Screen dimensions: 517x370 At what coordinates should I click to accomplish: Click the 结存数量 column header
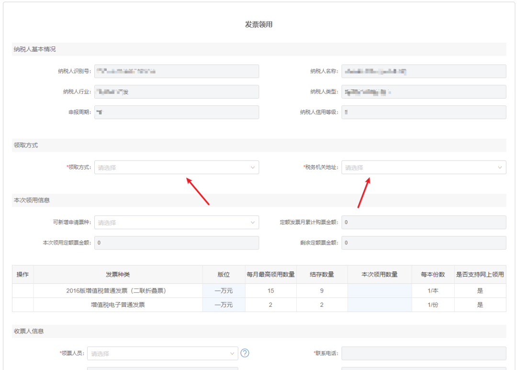(x=322, y=275)
